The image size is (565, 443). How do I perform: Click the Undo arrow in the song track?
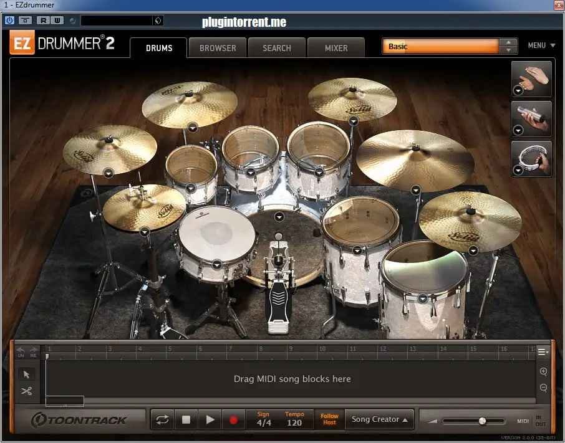tap(21, 351)
